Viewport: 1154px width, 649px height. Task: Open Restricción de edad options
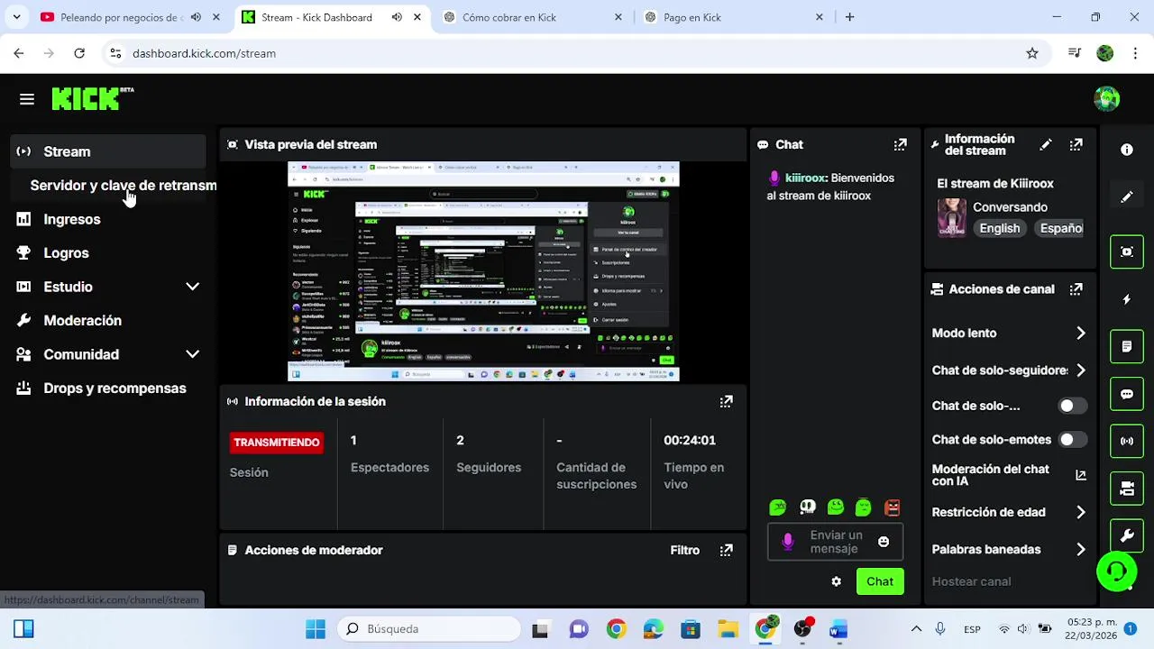click(1009, 512)
